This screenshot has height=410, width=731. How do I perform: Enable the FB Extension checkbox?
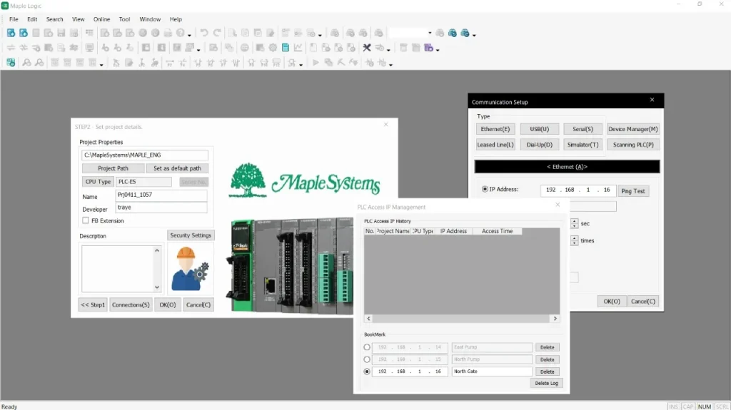coord(86,220)
